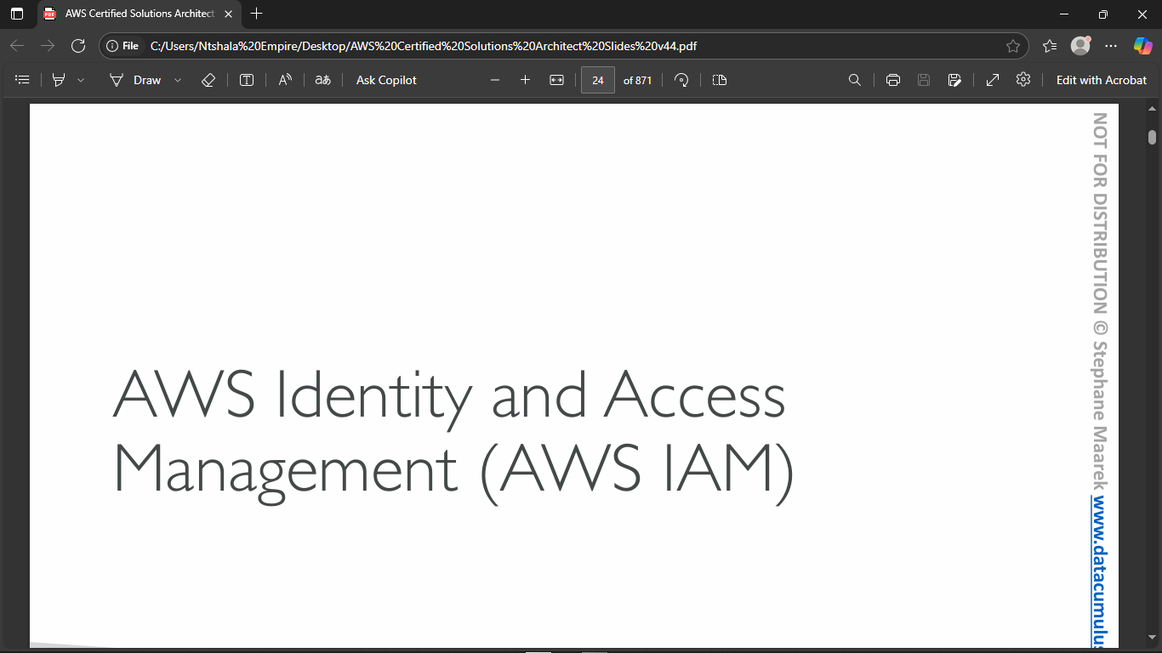Expand the Draw options dropdown
1162x653 pixels.
[x=178, y=80]
